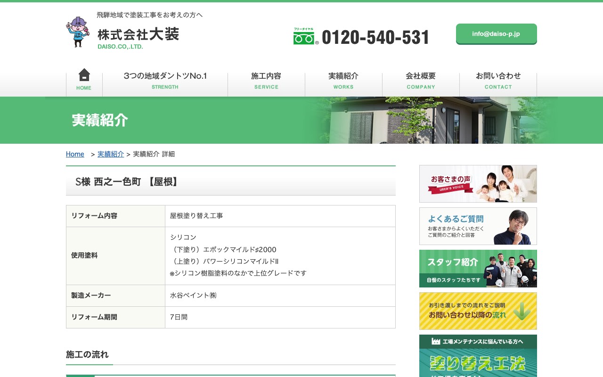
Task: Select the 使用塗料 table header cell
Action: (x=115, y=256)
